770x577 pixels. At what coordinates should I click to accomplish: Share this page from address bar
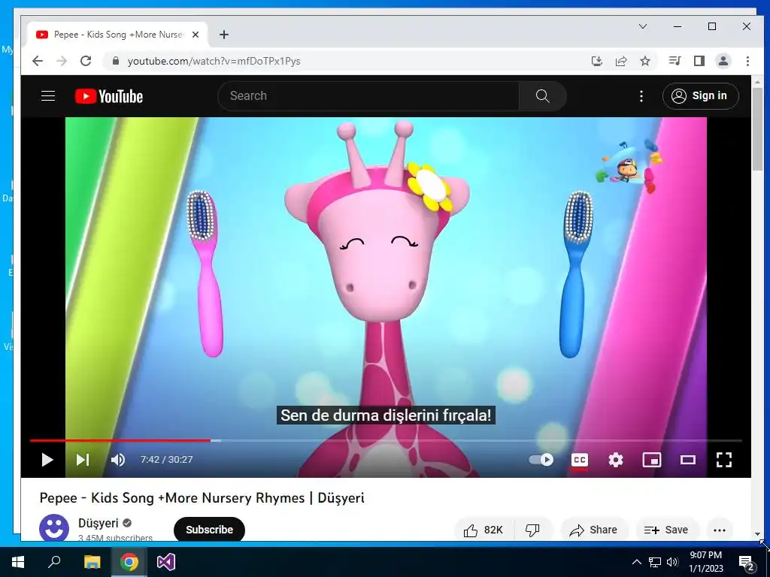(x=621, y=61)
